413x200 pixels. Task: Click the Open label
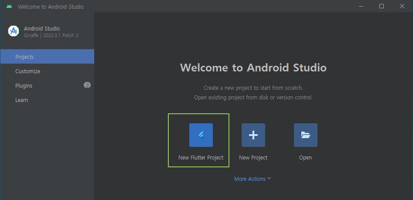click(x=305, y=158)
